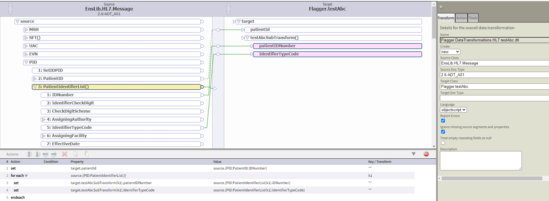Click the patientIDNumber target input arrow

[x=252, y=46]
